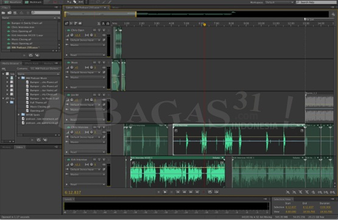Open Chris Open track input dropdown
Image resolution: width=338 pixels, height=220 pixels.
[85, 40]
